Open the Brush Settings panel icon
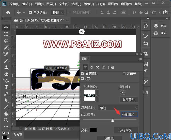 point(146,36)
